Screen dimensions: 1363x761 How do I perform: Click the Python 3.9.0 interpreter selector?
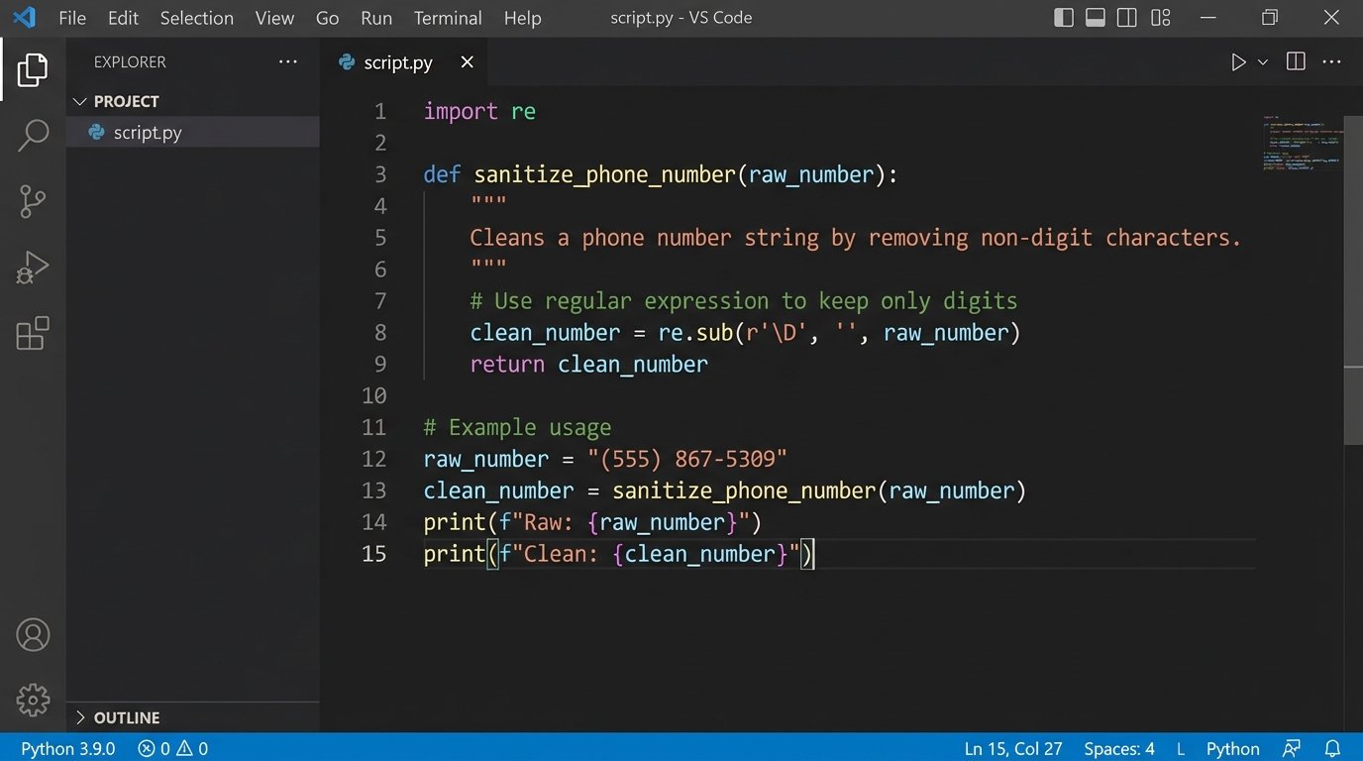(x=67, y=748)
